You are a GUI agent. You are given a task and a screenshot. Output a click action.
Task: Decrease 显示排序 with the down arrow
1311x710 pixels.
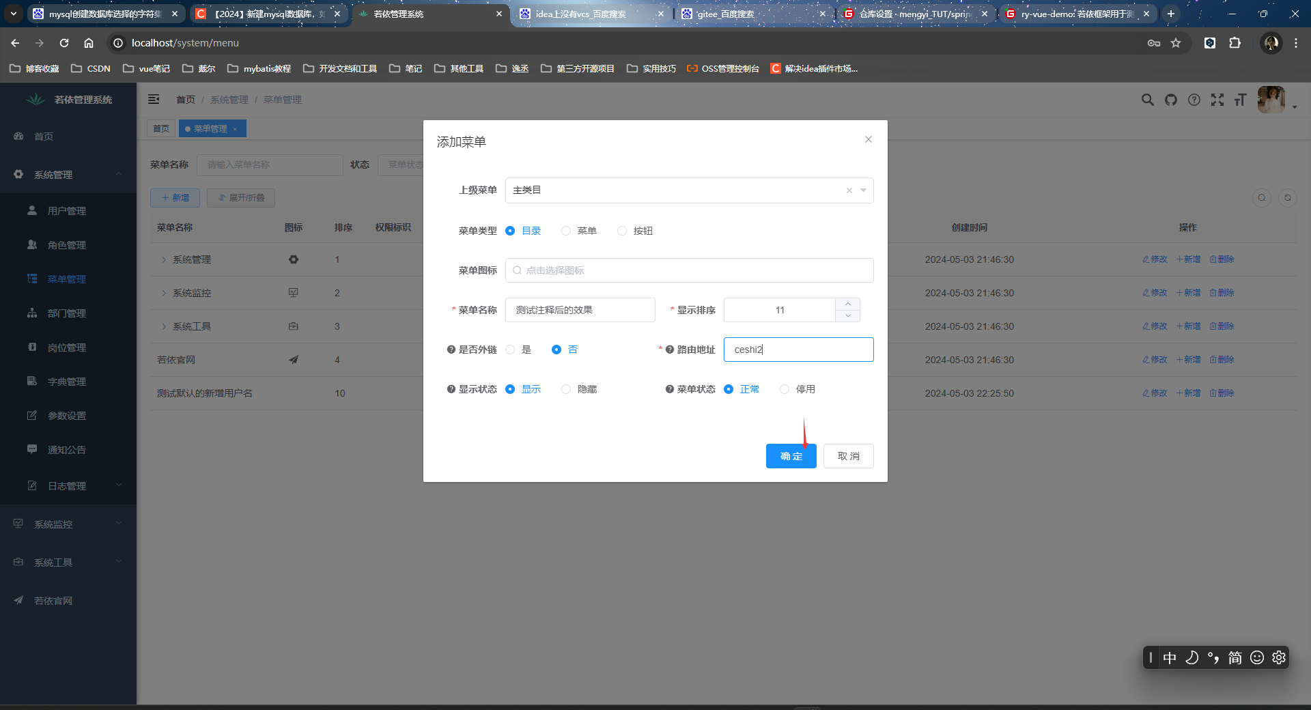pyautogui.click(x=848, y=316)
